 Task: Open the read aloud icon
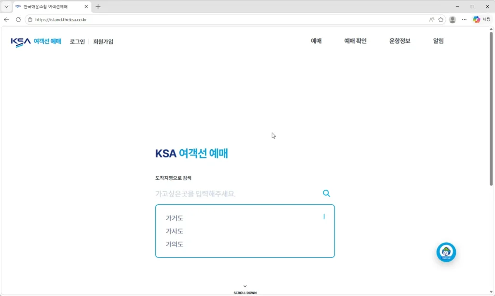432,19
